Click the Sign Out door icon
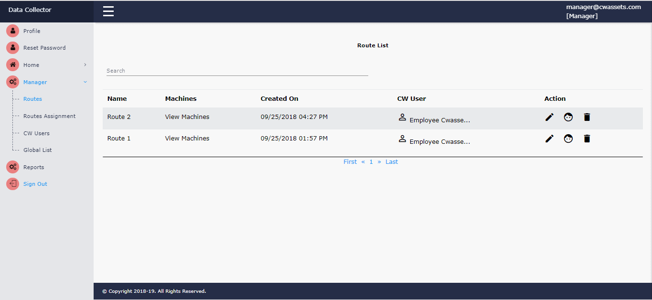Screen dimensions: 652x300 13,184
